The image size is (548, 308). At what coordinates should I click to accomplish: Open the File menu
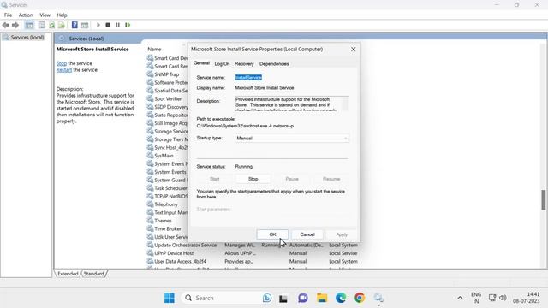pos(8,15)
